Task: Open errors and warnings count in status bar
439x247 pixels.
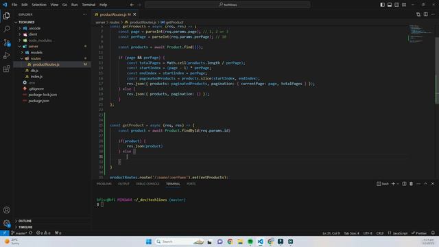Action: pyautogui.click(x=43, y=233)
